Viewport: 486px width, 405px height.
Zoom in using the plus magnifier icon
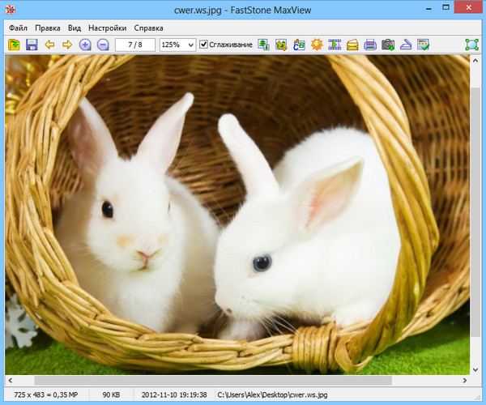(85, 45)
